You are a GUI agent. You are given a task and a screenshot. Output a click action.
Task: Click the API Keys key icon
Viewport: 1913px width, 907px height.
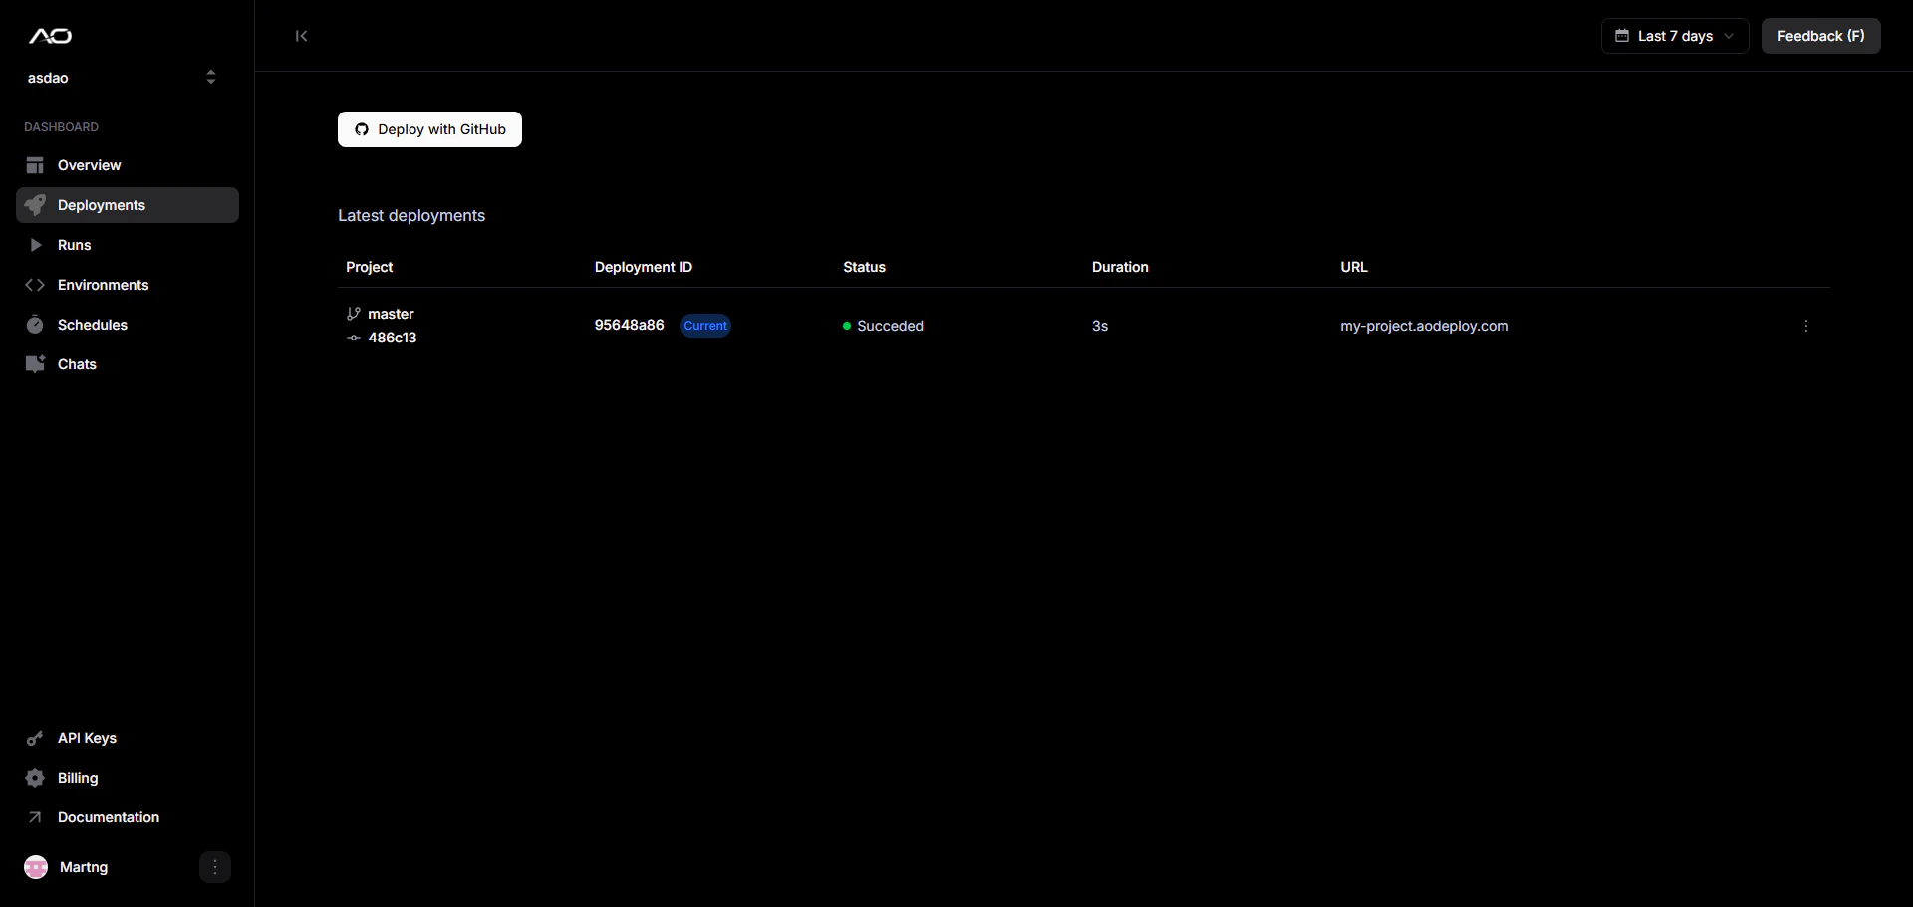click(x=35, y=738)
